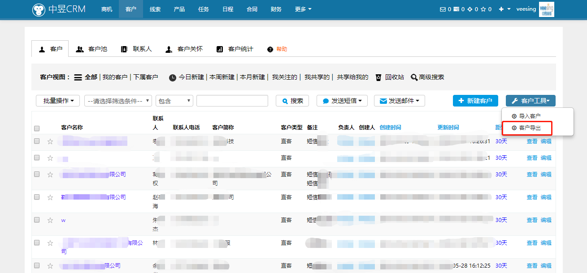This screenshot has width=587, height=273.
Task: Click the star favorites counter icon in header
Action: click(483, 9)
